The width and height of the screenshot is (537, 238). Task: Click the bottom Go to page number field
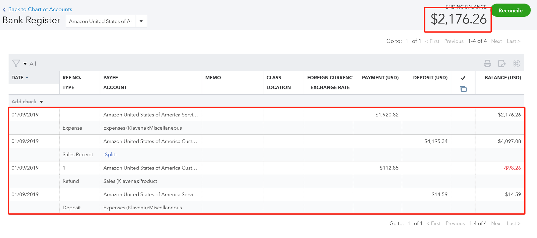coord(409,223)
